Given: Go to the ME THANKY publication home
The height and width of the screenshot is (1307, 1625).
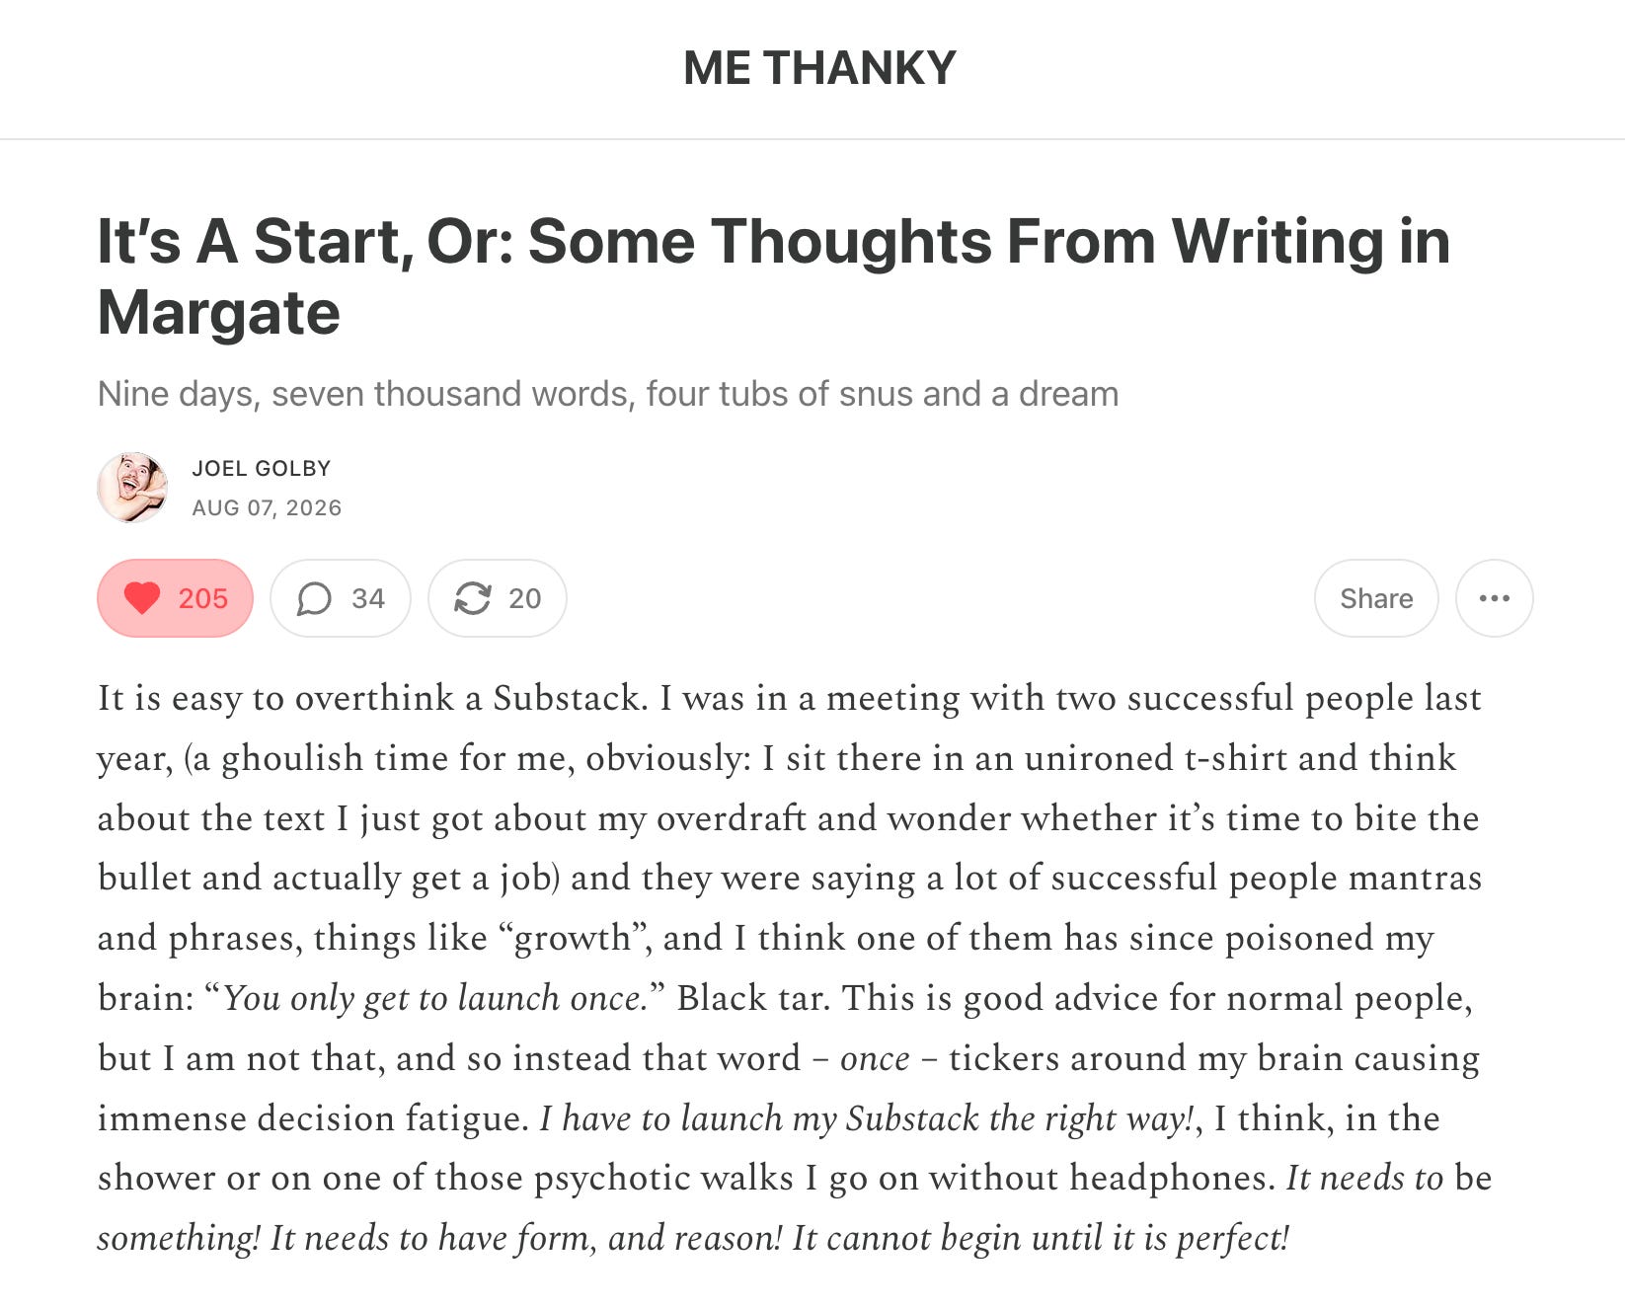Looking at the screenshot, I should (x=819, y=68).
